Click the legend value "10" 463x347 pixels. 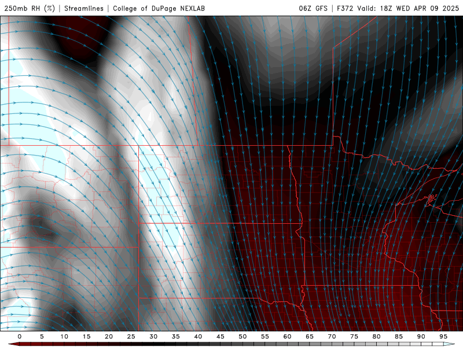[64, 337]
